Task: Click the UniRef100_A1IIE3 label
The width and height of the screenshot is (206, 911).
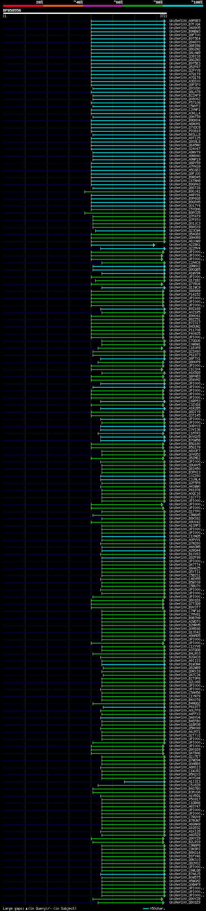Action: point(184,781)
